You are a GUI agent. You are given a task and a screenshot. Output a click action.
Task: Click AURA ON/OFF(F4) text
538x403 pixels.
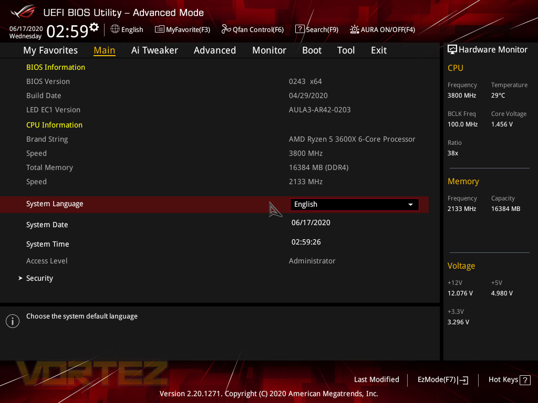pyautogui.click(x=388, y=30)
